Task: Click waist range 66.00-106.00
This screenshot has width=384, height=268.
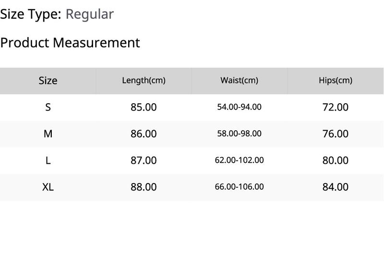Action: 239,187
